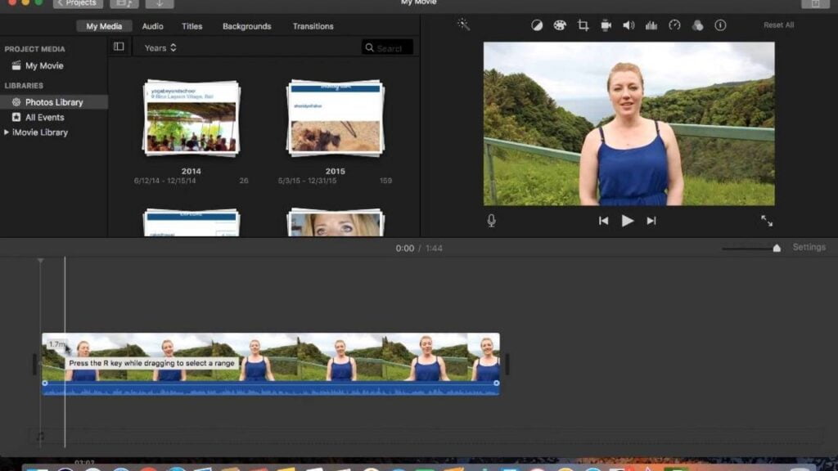
Task: Show the clip information icon
Action: tap(720, 25)
